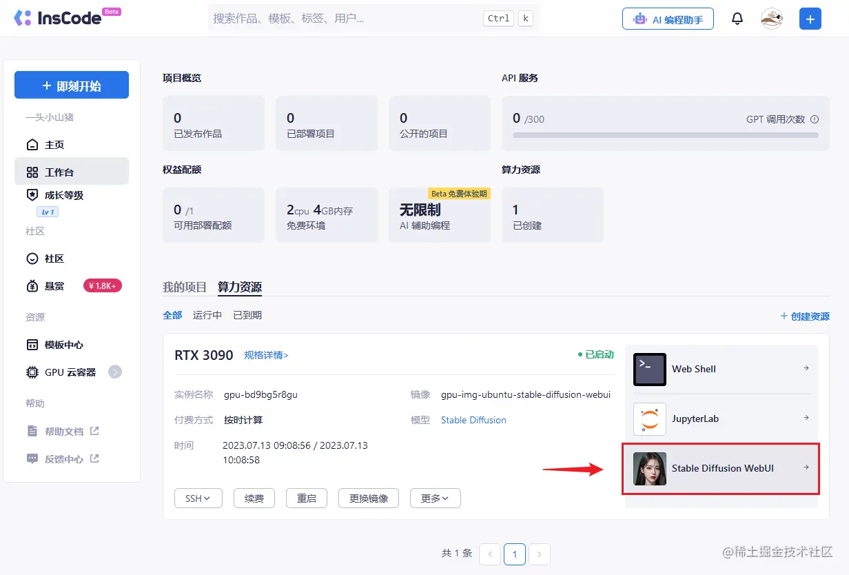Click the 重启 button
Screen dimensions: 849x575
(x=307, y=498)
